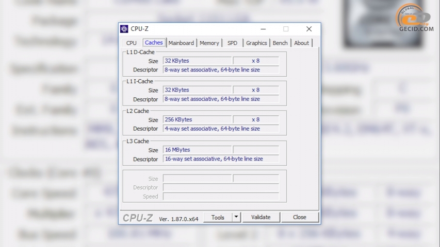The image size is (440, 247).
Task: Click L3 descriptor 16-way set associative
Action: [x=221, y=159]
